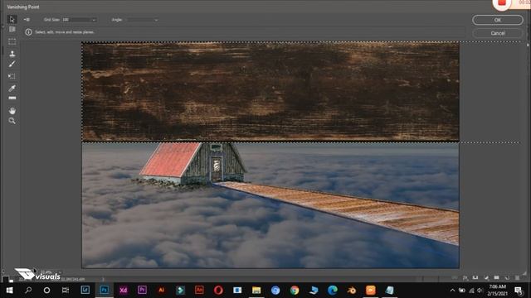The width and height of the screenshot is (531, 298).
Task: Open the Angle dropdown
Action: [142, 20]
